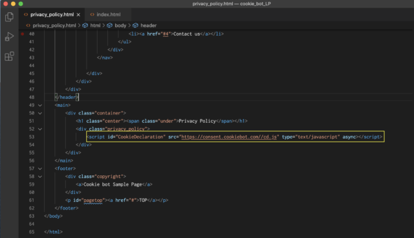Click the privacy_policy.html file icon in breadcrumb
This screenshot has width=414, height=238.
point(28,25)
